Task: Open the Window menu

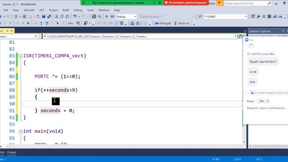Action: [x=104, y=10]
